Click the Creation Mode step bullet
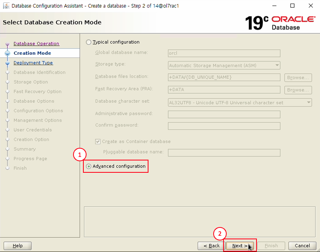 (x=8, y=53)
